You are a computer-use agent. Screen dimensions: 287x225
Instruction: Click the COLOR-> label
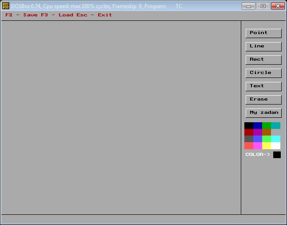pyautogui.click(x=258, y=155)
